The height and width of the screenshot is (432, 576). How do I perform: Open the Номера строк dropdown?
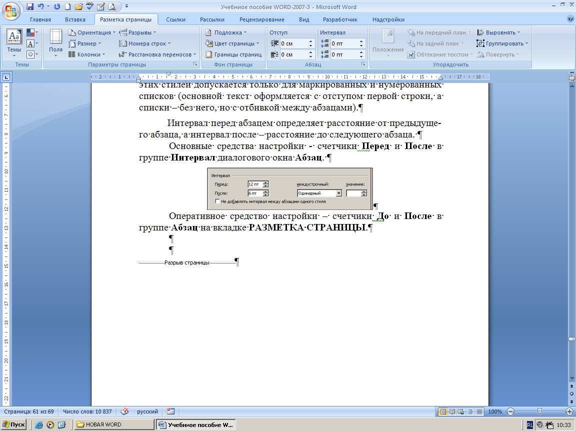pyautogui.click(x=144, y=43)
